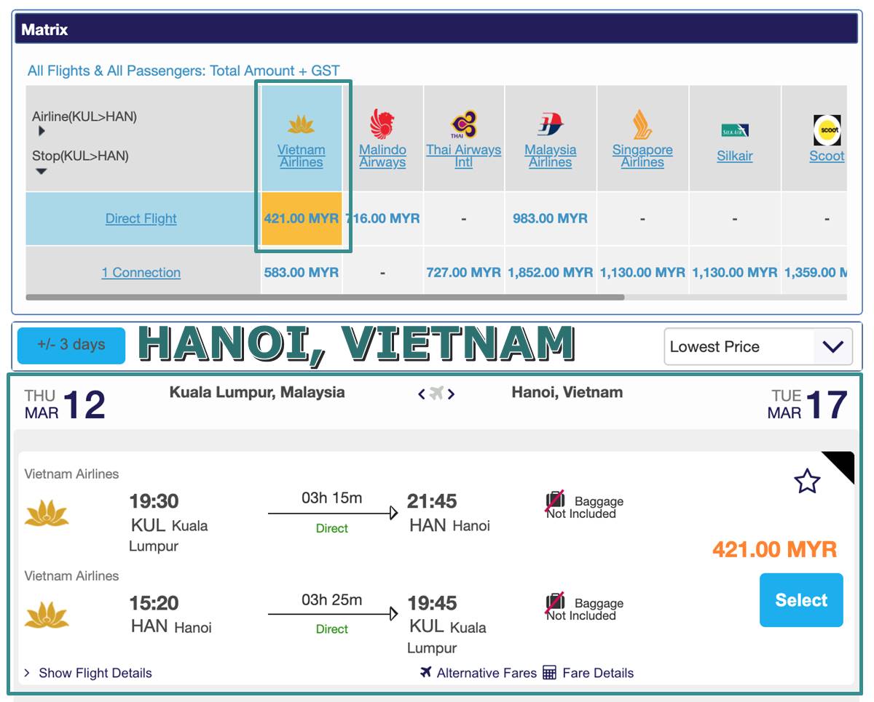
Task: Select the 1,359.00 MYR Scoot connection fare
Action: click(x=816, y=272)
